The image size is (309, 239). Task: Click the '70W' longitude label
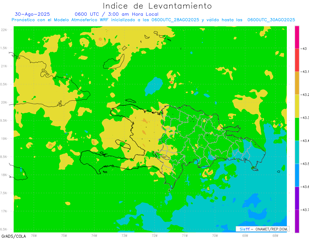click(215, 235)
